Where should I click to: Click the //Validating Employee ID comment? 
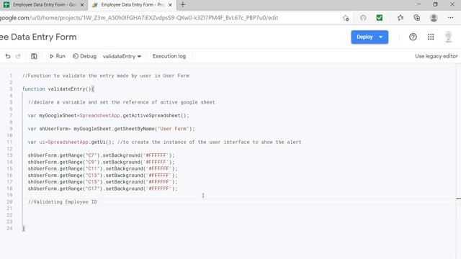[63, 201]
